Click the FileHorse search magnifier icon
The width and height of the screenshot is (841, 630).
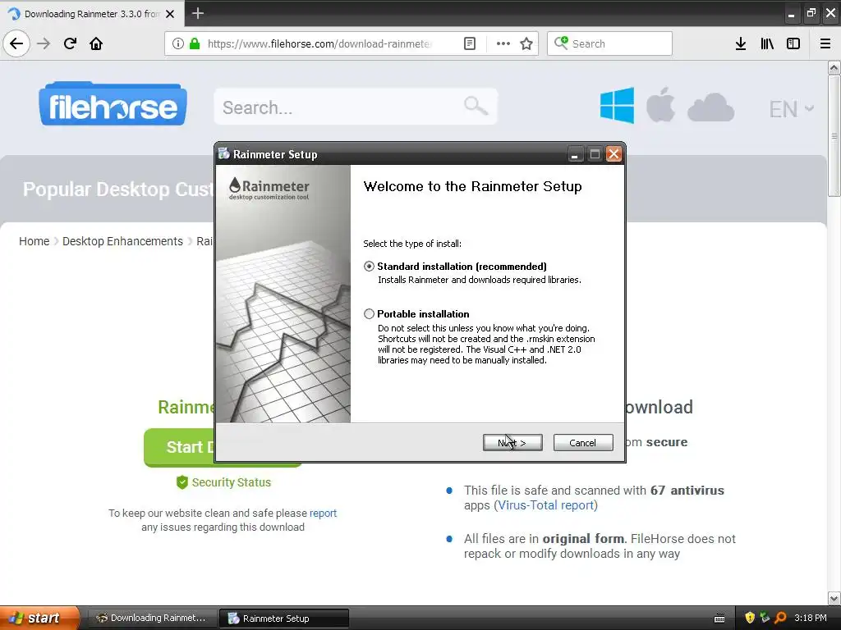click(476, 106)
